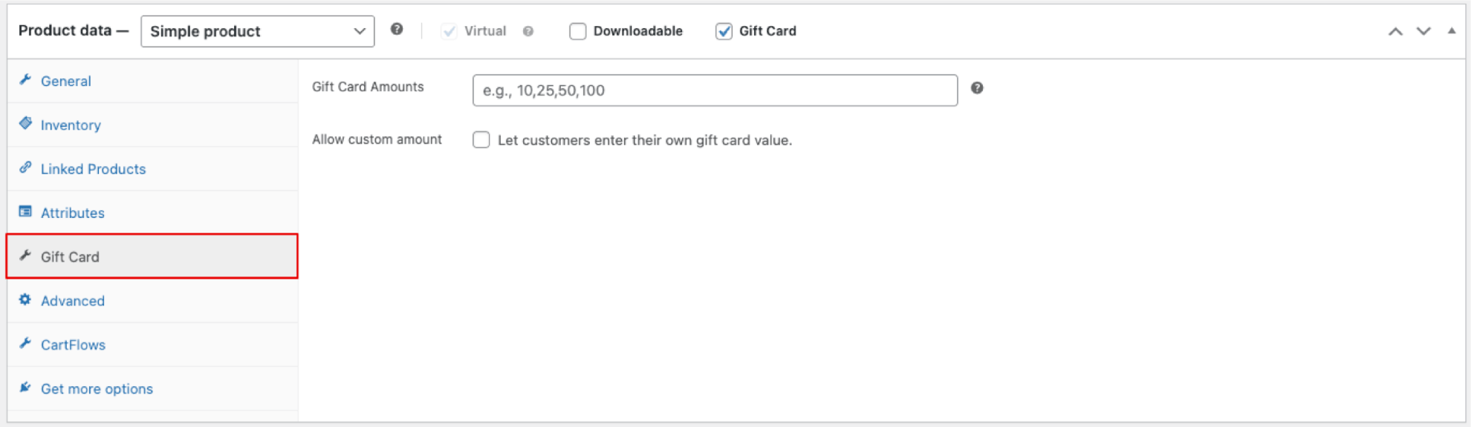Select the General wrench icon
This screenshot has width=1471, height=427.
25,80
